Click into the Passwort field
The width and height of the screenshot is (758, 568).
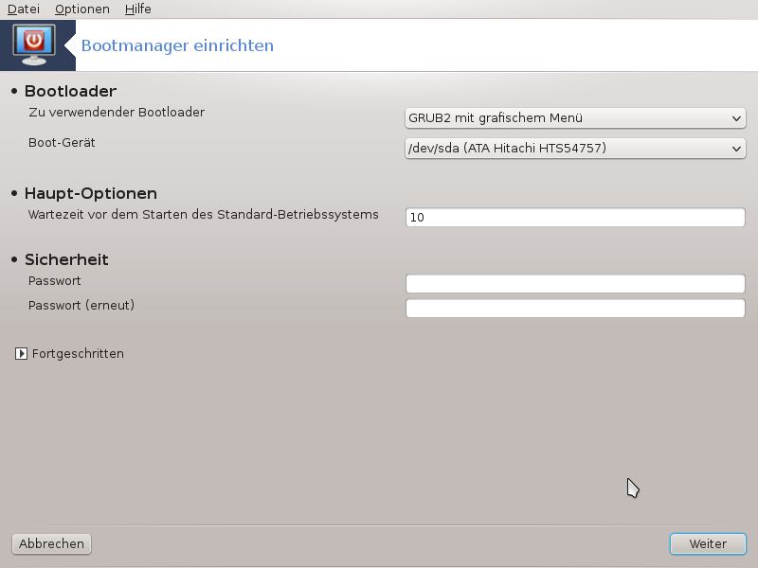click(x=575, y=283)
